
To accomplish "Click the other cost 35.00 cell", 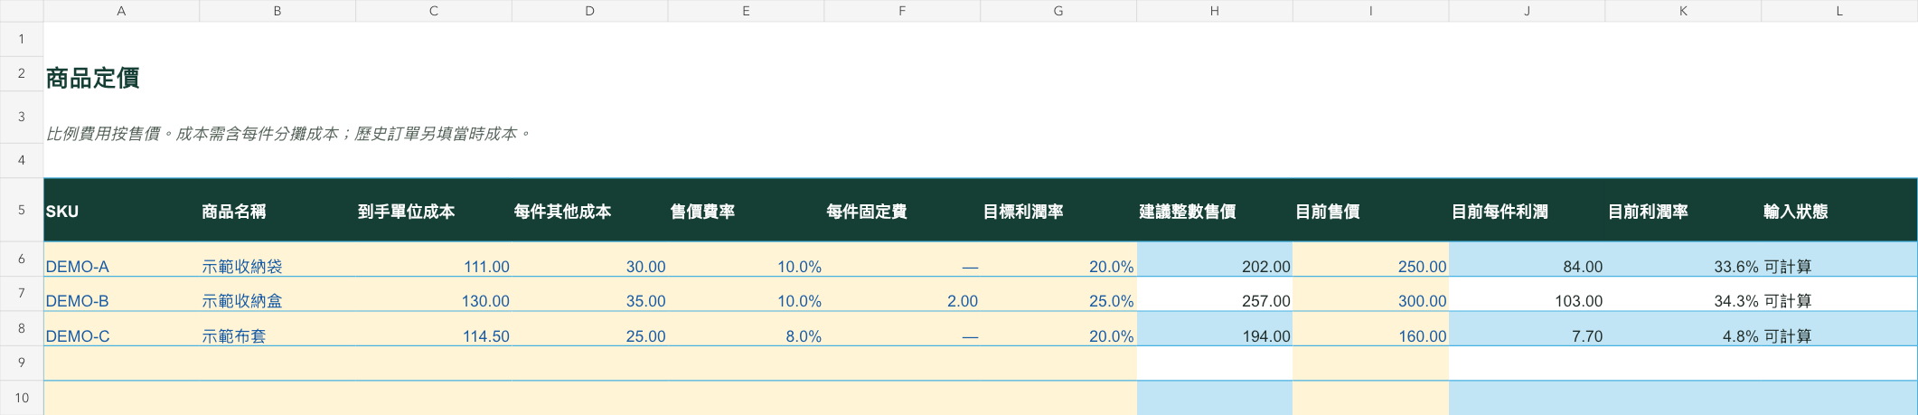I will 590,294.
